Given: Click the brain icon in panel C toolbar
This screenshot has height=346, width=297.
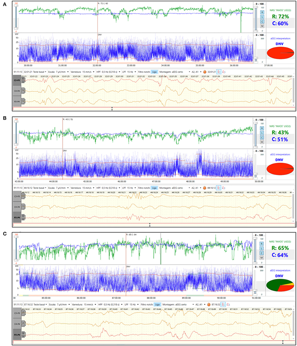Looking at the screenshot, I should point(209,304).
